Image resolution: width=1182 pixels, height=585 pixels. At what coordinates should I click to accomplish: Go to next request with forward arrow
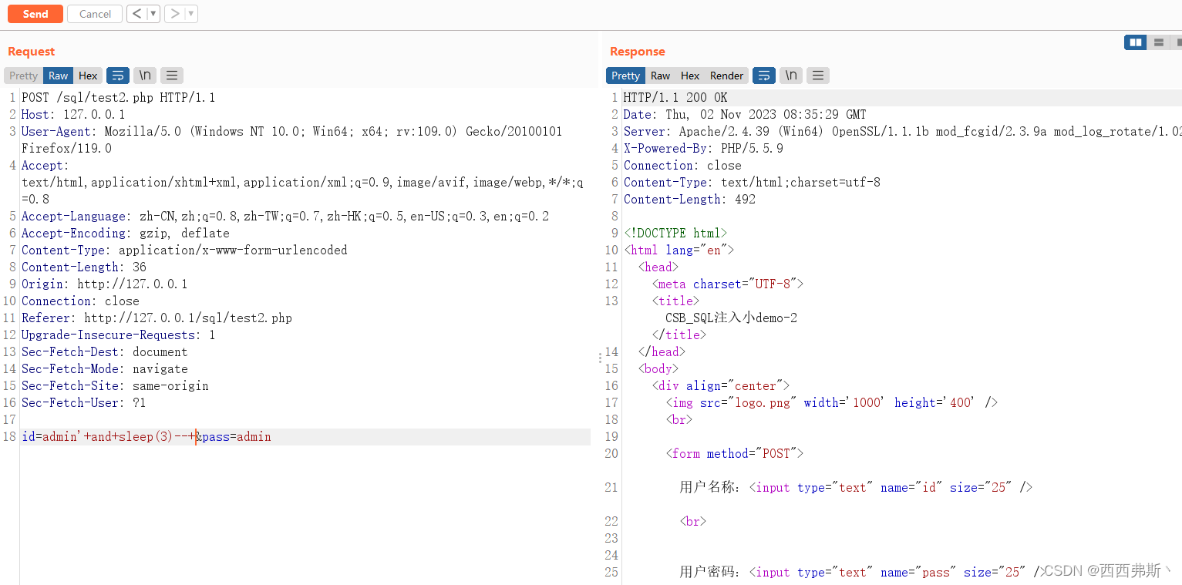point(174,14)
